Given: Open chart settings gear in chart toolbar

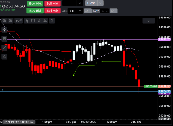Looking at the screenshot, I should (x=39, y=21).
